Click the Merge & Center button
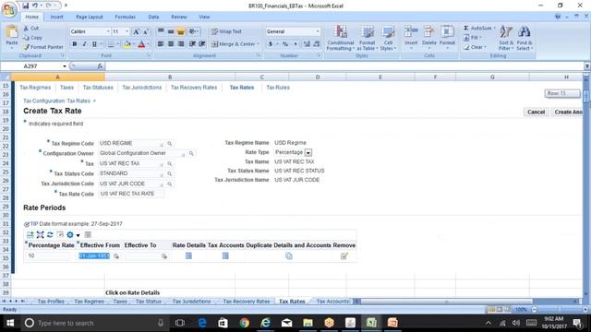Image resolution: width=591 pixels, height=332 pixels. (235, 44)
